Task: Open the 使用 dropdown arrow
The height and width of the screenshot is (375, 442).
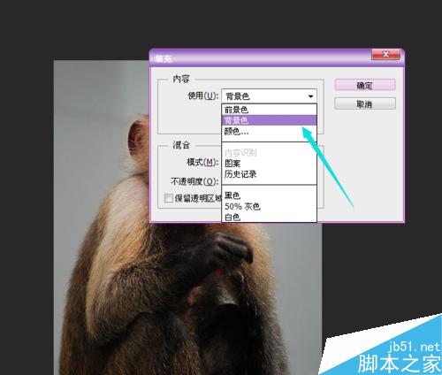Action: click(310, 96)
